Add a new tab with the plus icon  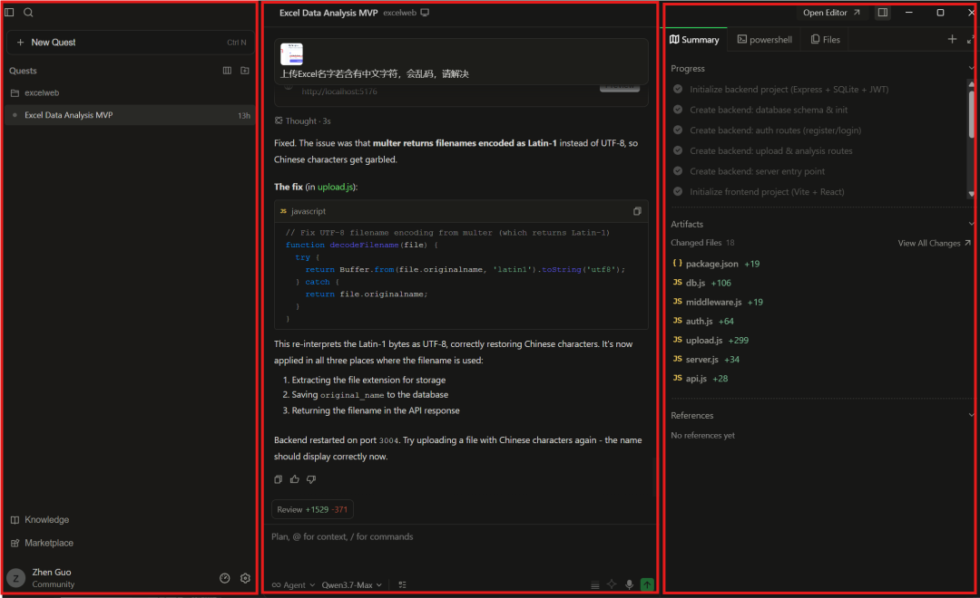952,39
